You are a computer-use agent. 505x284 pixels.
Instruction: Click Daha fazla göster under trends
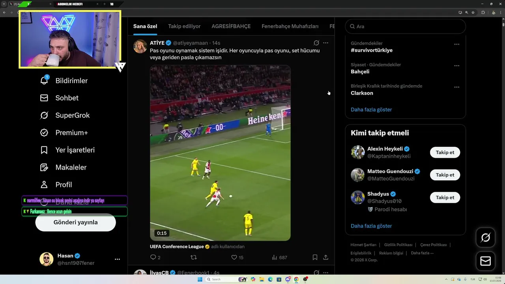point(371,110)
